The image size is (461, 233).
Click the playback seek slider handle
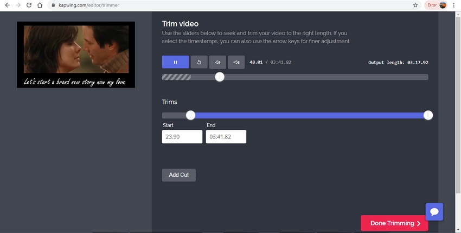220,77
